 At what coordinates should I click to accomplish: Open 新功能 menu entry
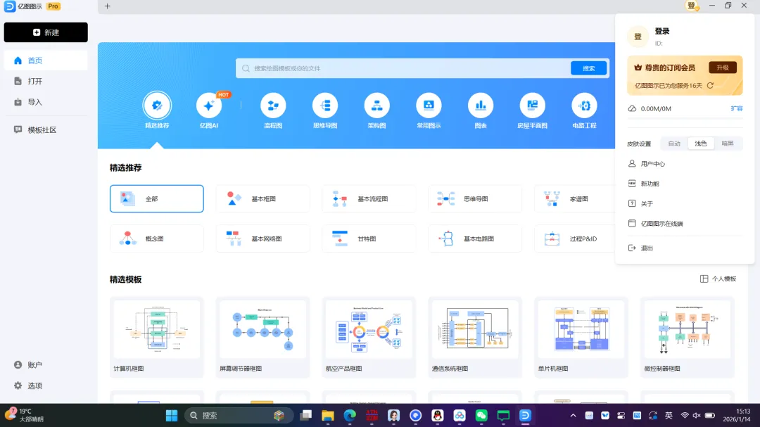[685, 184]
